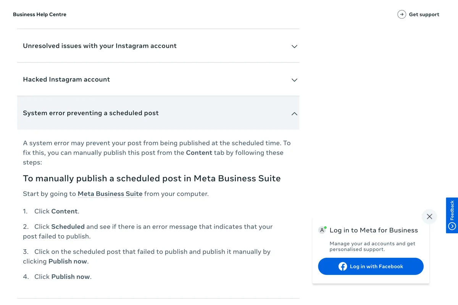Close the Log in to Meta for Business popup
458x305 pixels.
(429, 217)
